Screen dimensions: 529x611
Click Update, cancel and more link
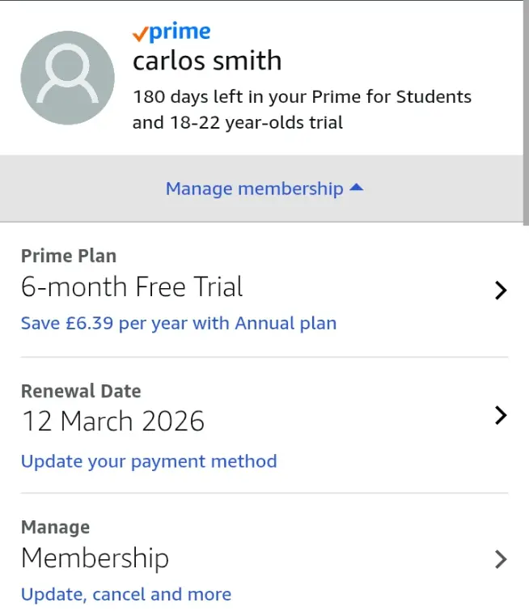126,595
